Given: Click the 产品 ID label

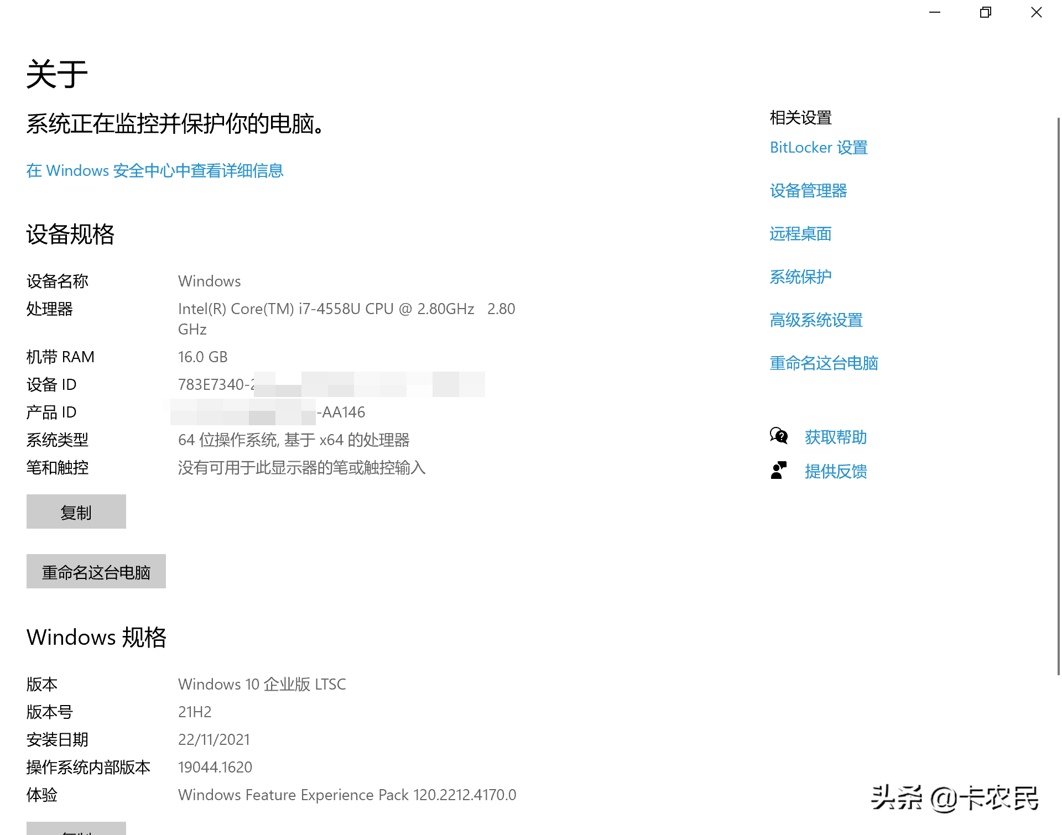Looking at the screenshot, I should pos(51,413).
